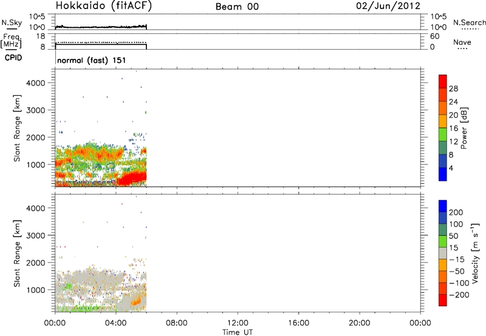Click the red top segment of the power colorbar
Image resolution: width=486 pixels, height=336 pixels.
click(443, 81)
